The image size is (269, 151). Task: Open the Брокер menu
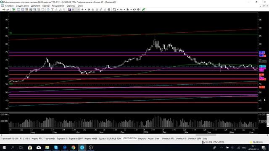(46, 5)
